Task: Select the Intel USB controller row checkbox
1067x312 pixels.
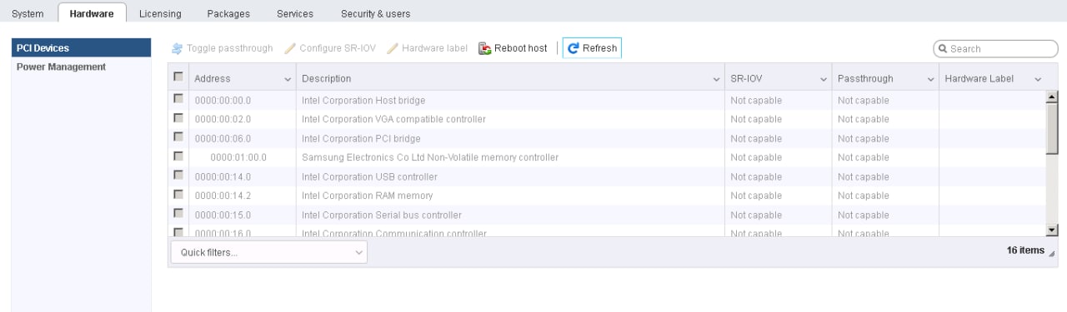Action: click(178, 175)
